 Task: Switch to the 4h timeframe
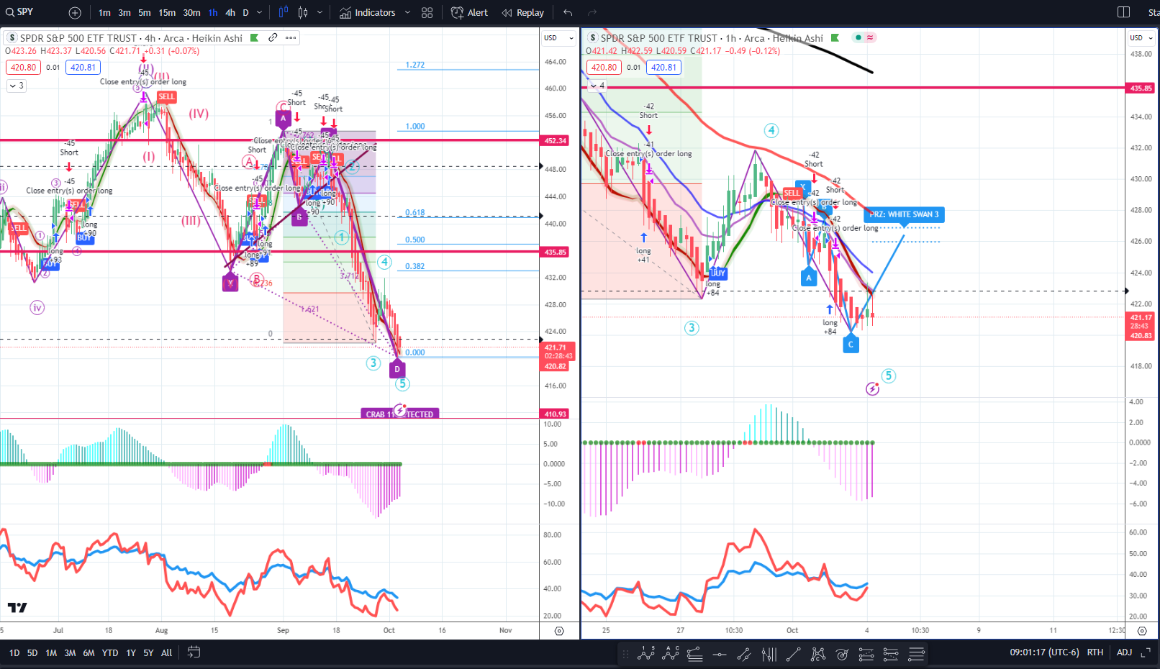click(x=230, y=12)
